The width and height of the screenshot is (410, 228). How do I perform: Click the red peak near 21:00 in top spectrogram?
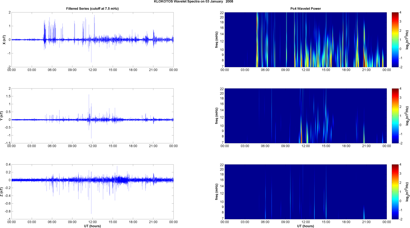(364, 60)
